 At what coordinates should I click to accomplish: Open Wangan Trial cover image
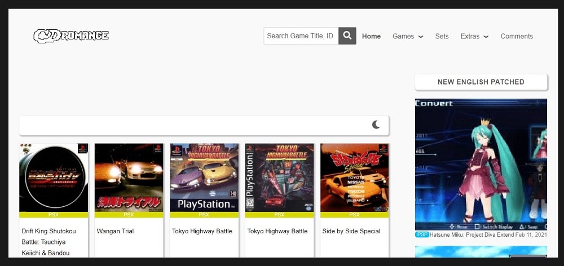(x=129, y=178)
